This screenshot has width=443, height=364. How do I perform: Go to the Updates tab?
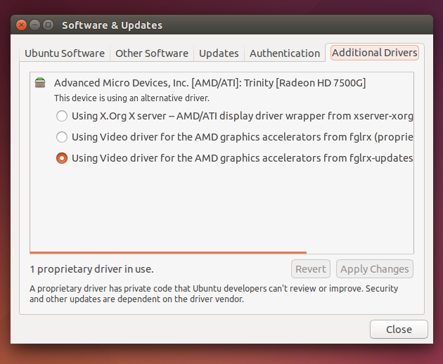tap(219, 53)
